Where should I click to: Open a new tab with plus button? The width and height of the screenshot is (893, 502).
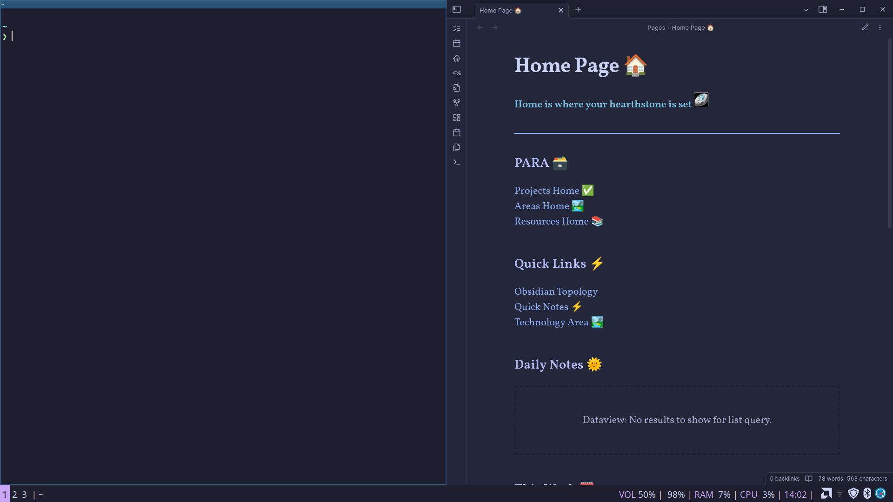click(x=578, y=10)
